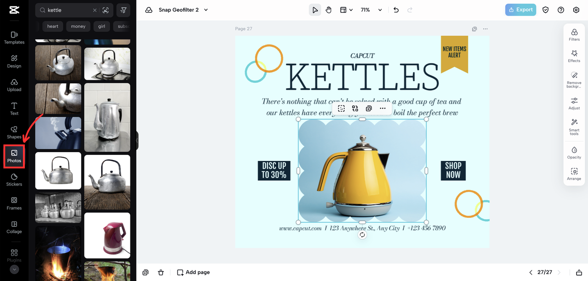Open the Shapes panel

(x=14, y=132)
